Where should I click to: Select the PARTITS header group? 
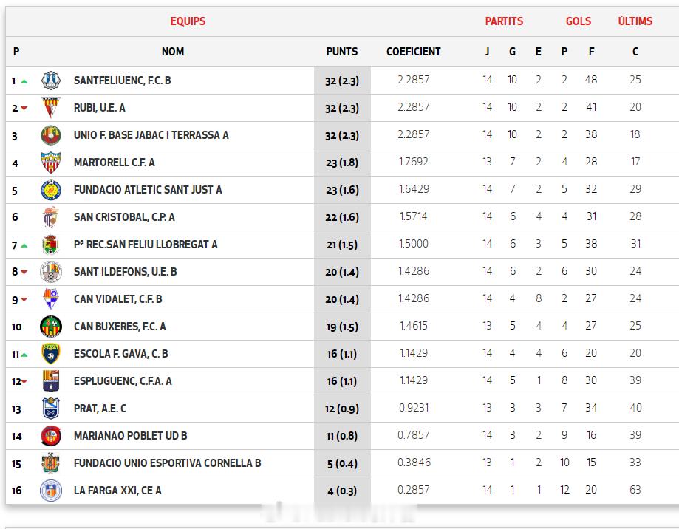coord(504,21)
